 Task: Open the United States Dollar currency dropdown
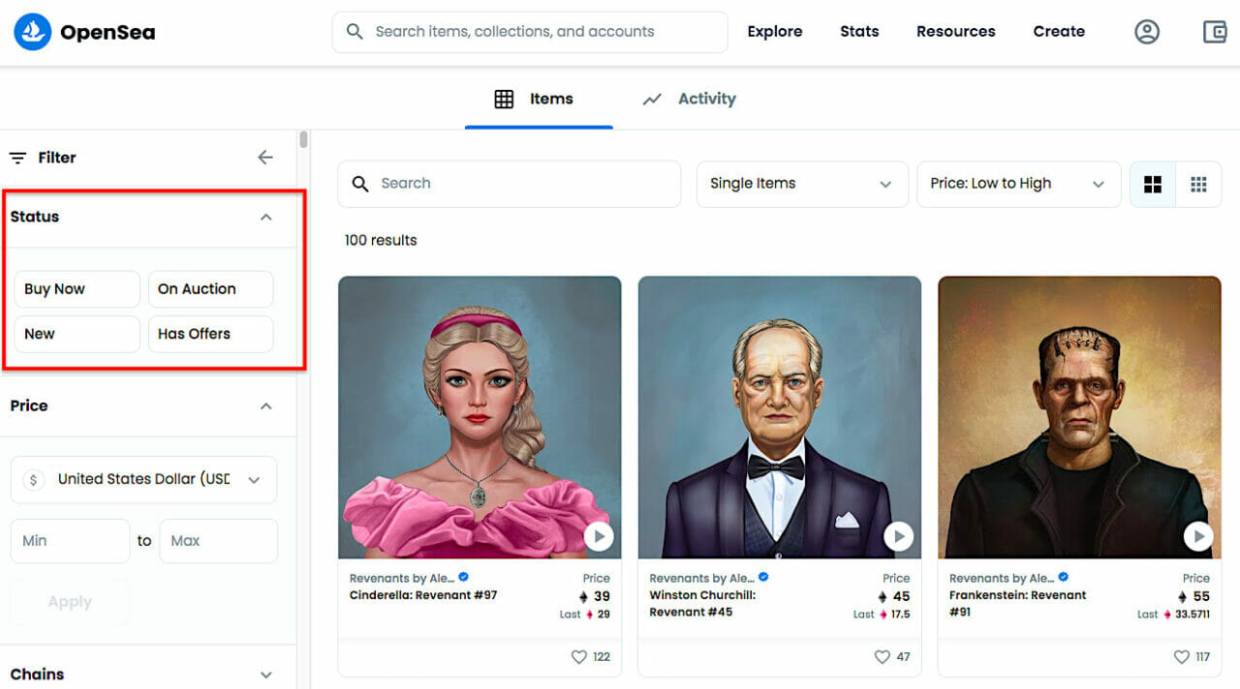(143, 480)
